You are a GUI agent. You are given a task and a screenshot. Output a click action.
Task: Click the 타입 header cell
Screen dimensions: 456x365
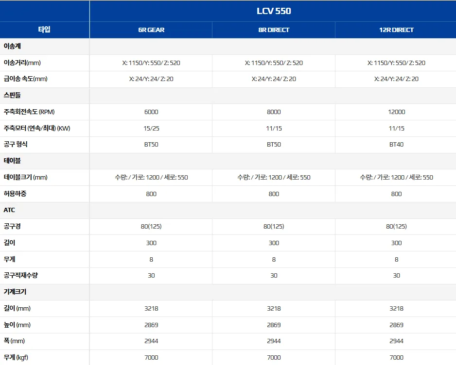(44, 29)
